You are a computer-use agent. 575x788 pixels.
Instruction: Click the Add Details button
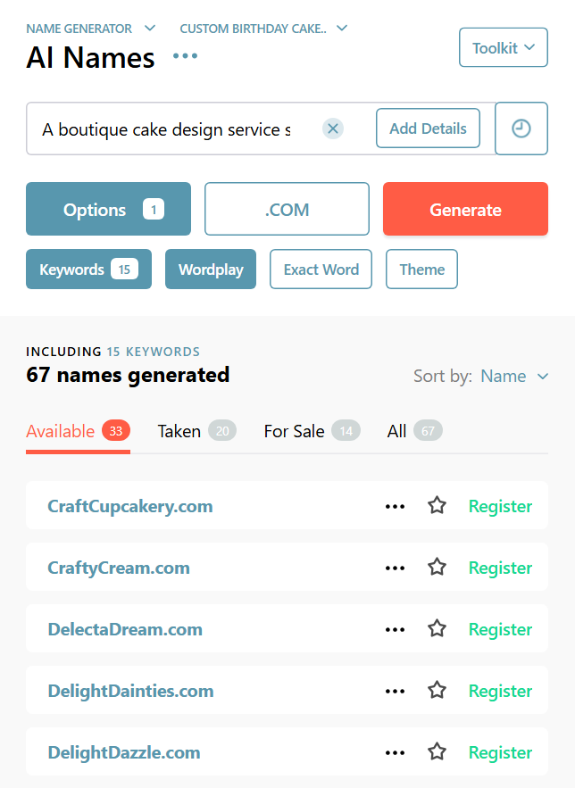tap(428, 129)
